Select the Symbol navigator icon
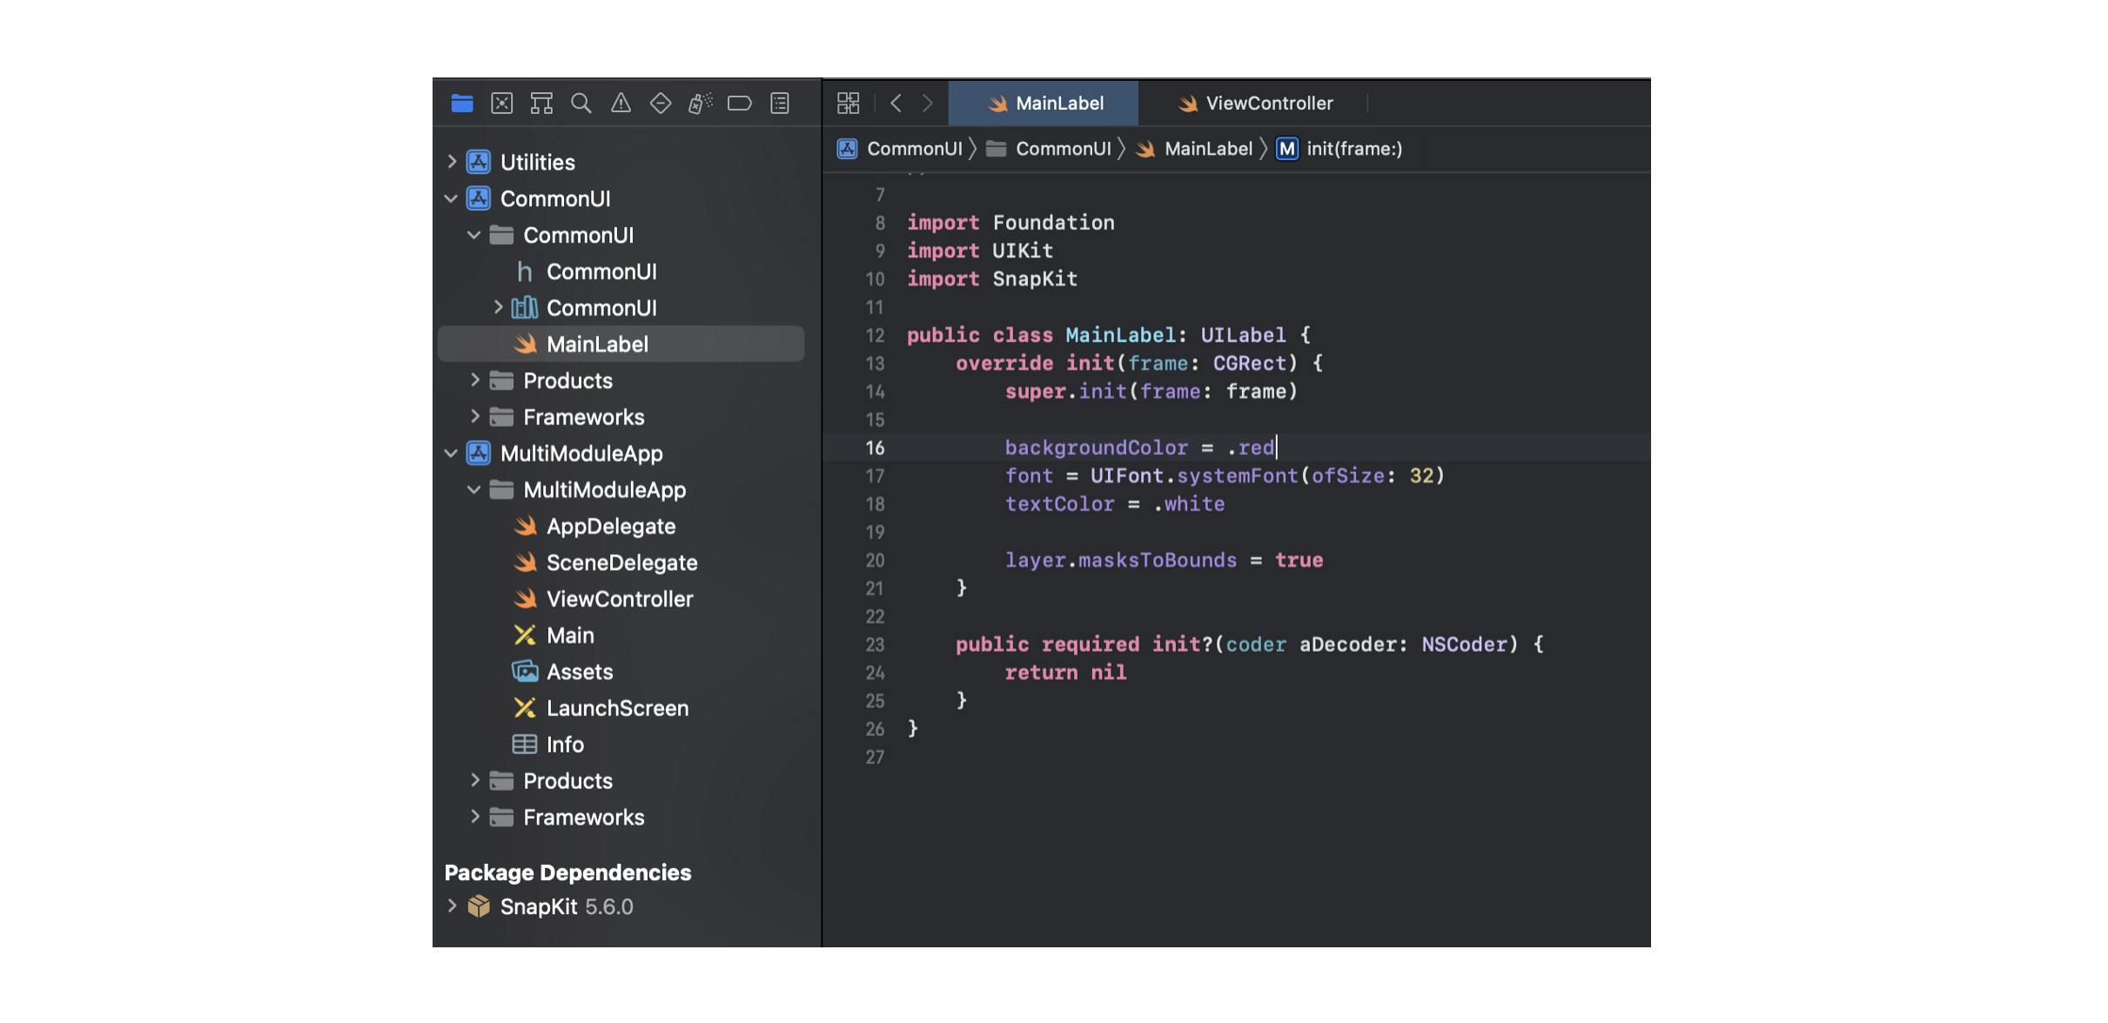This screenshot has width=2108, height=1023. pyautogui.click(x=541, y=103)
